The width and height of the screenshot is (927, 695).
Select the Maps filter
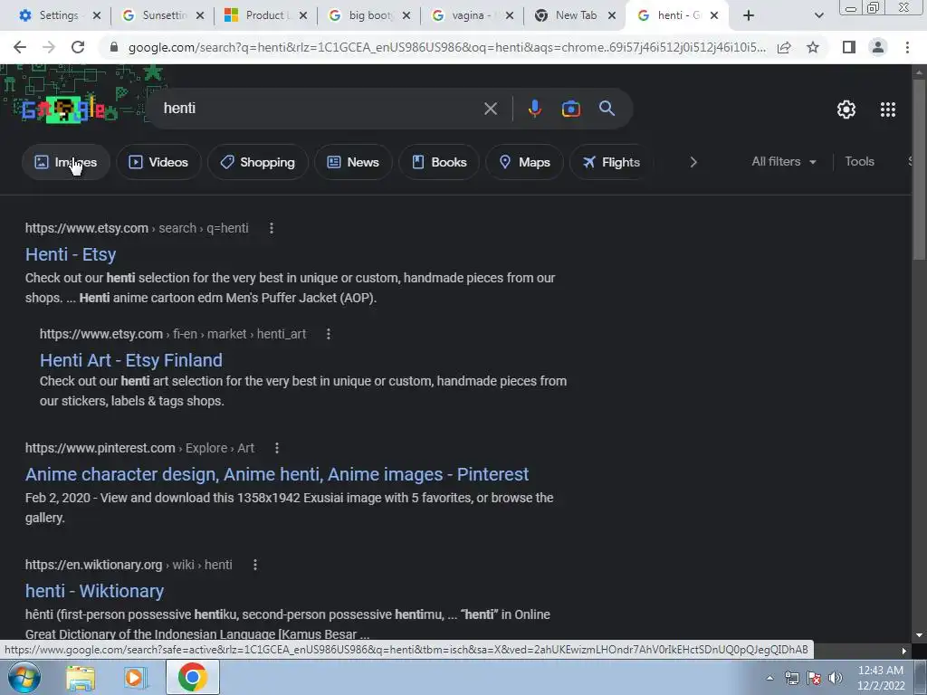click(524, 162)
